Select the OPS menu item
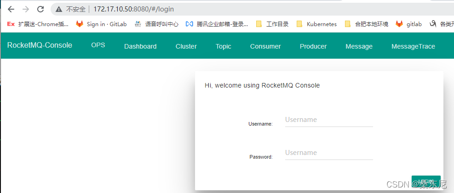454x193 pixels. 98,45
